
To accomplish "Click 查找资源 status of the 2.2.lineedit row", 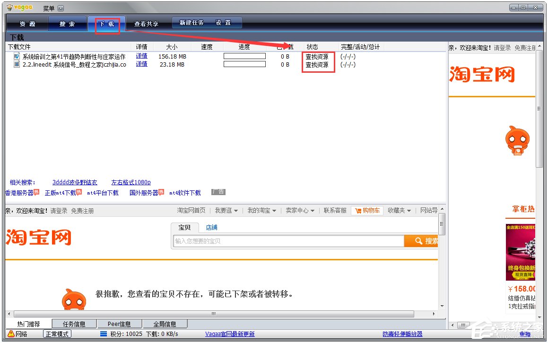I will pos(317,65).
